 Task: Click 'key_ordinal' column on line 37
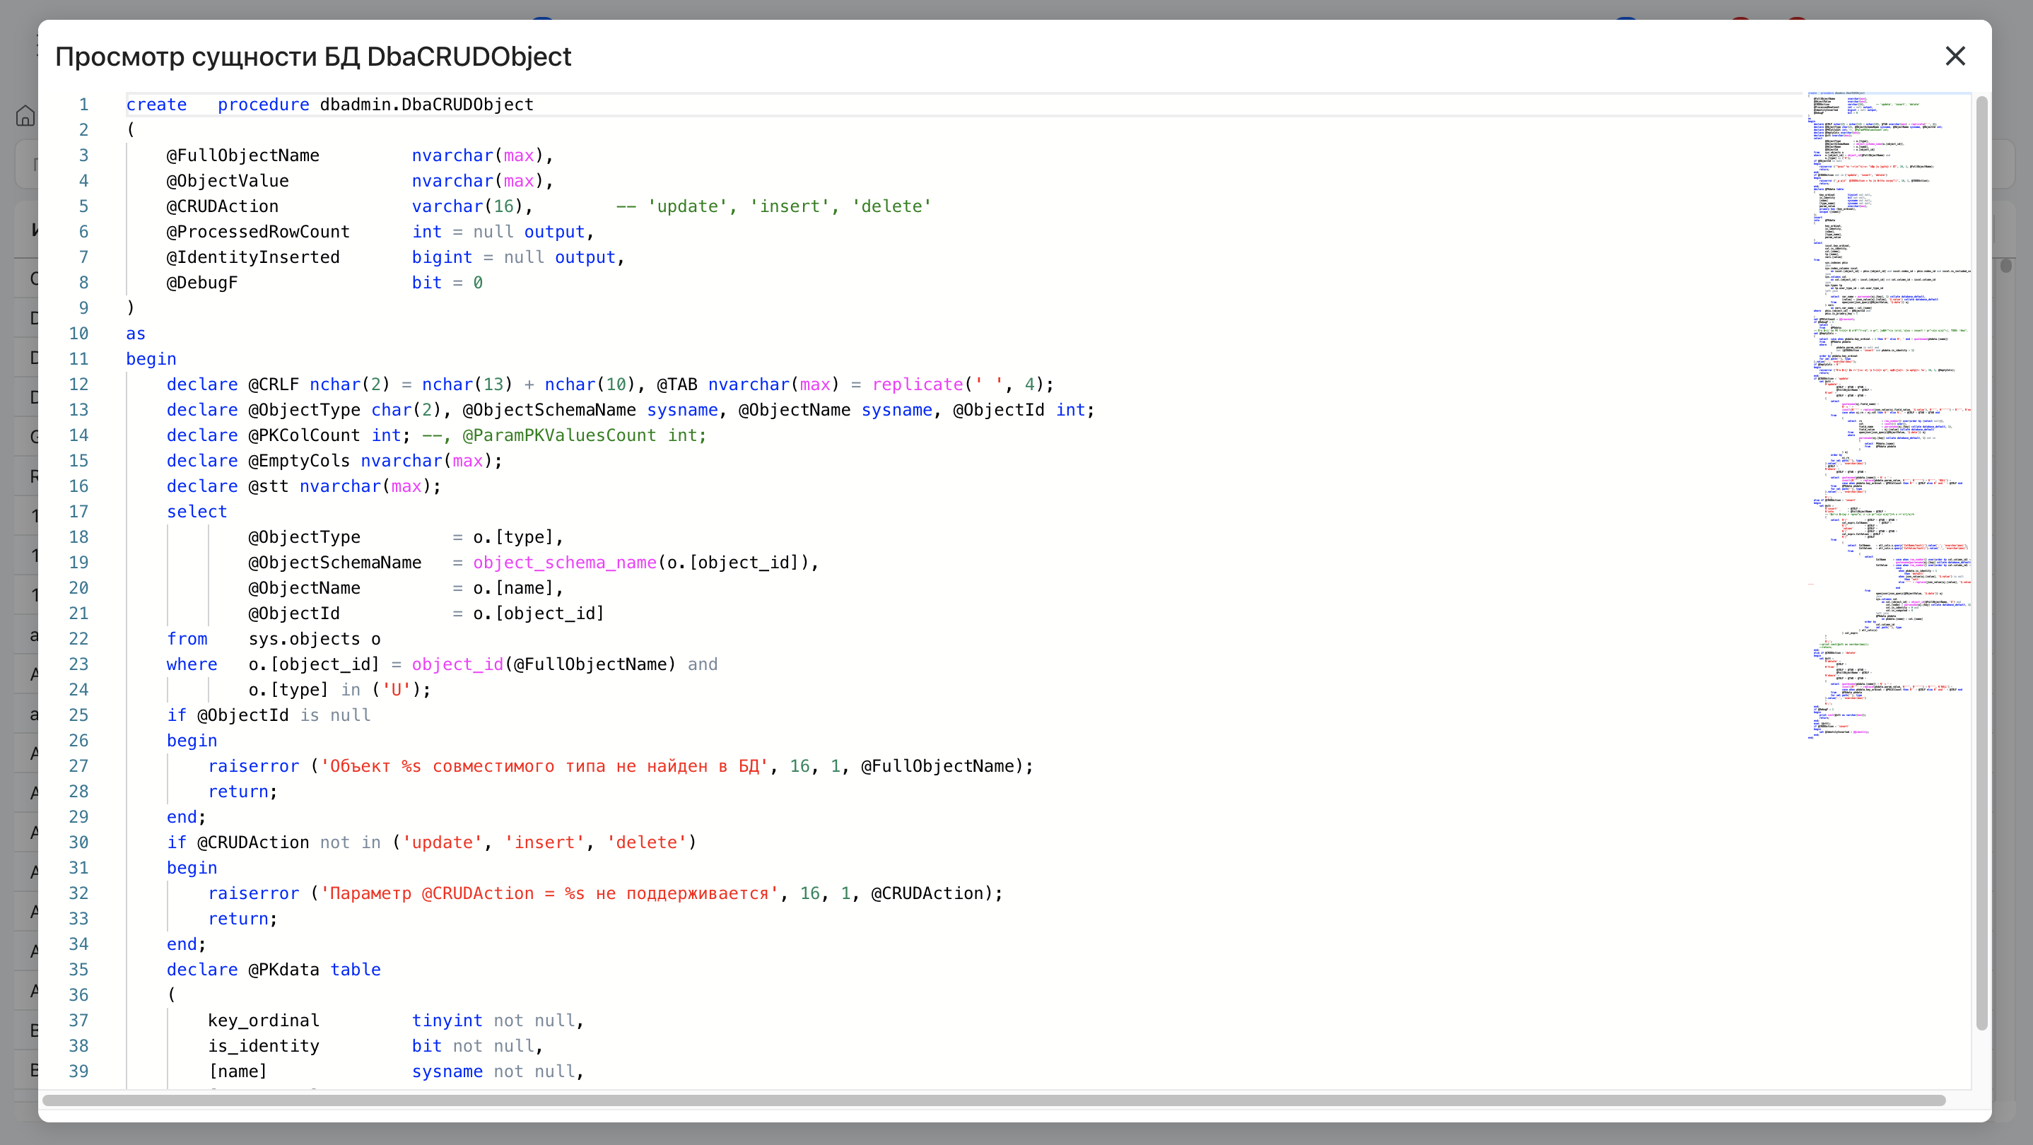pyautogui.click(x=264, y=1021)
